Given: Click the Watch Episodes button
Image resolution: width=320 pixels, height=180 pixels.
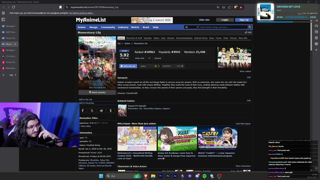Looking at the screenshot, I should [x=97, y=92].
